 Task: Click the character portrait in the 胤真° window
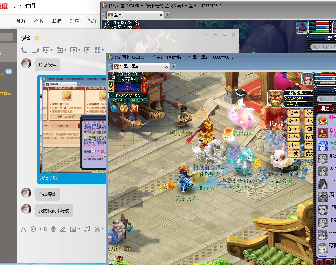pyautogui.click(x=302, y=27)
